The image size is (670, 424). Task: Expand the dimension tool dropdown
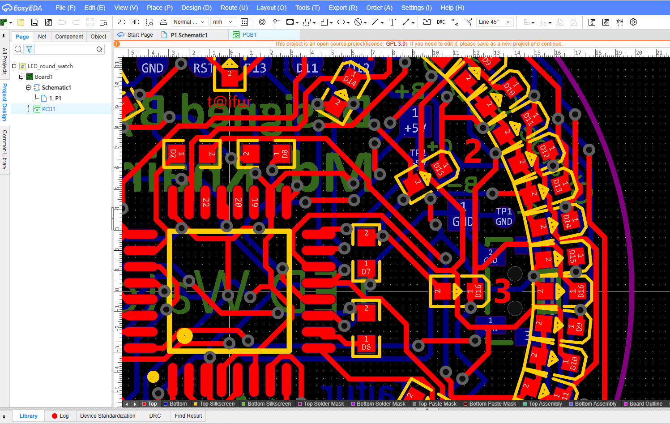point(413,22)
